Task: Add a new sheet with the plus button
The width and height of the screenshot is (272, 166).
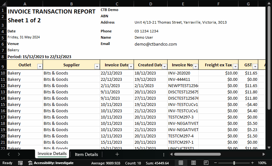Action: pos(117,154)
